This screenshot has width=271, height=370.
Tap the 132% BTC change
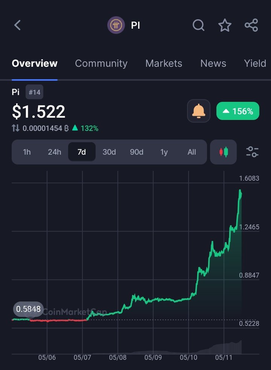(85, 128)
